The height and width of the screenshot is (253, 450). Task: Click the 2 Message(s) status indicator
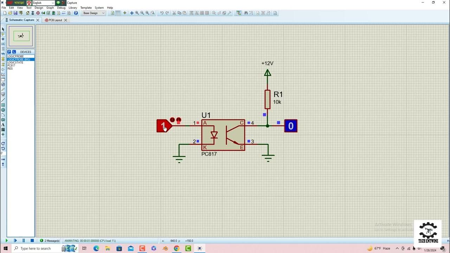tap(50, 241)
